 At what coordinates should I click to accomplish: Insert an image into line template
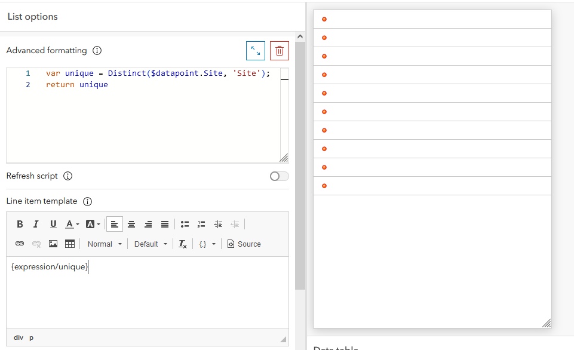[53, 244]
